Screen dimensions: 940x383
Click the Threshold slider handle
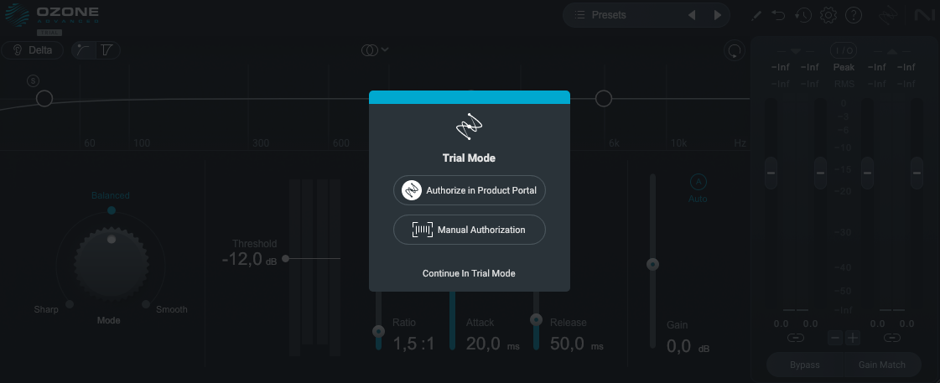(x=286, y=258)
